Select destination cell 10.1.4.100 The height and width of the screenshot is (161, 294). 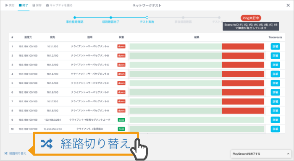[52, 74]
